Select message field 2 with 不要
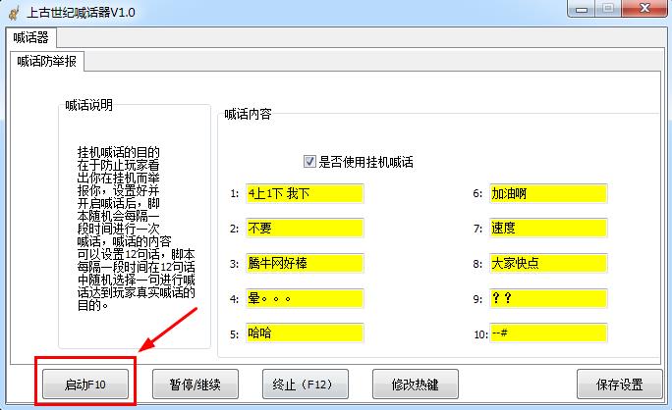Viewport: 672px width, 410px height. point(304,229)
